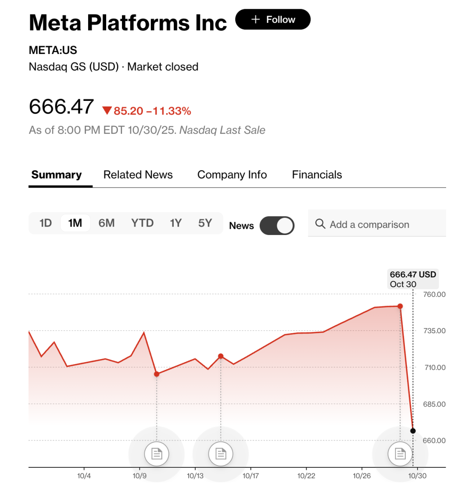
Task: Select the 6M chart range
Action: pos(106,223)
